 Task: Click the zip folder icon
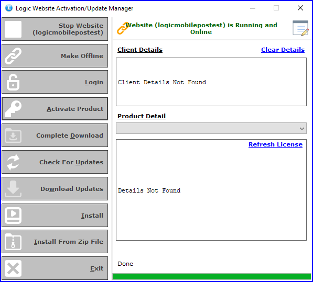coord(13,242)
